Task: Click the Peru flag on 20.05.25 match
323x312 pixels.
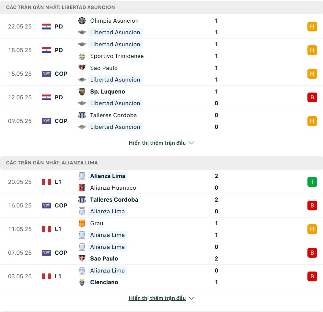Action: tap(46, 182)
